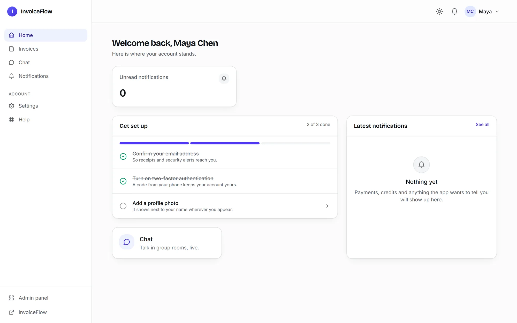
Task: Open Help label in sidebar
Action: pyautogui.click(x=24, y=120)
